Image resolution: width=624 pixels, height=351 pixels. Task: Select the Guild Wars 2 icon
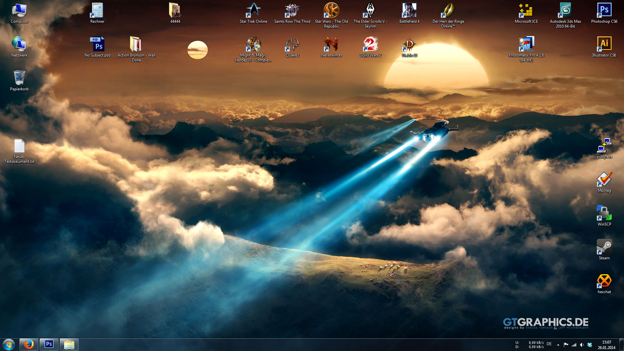point(370,45)
